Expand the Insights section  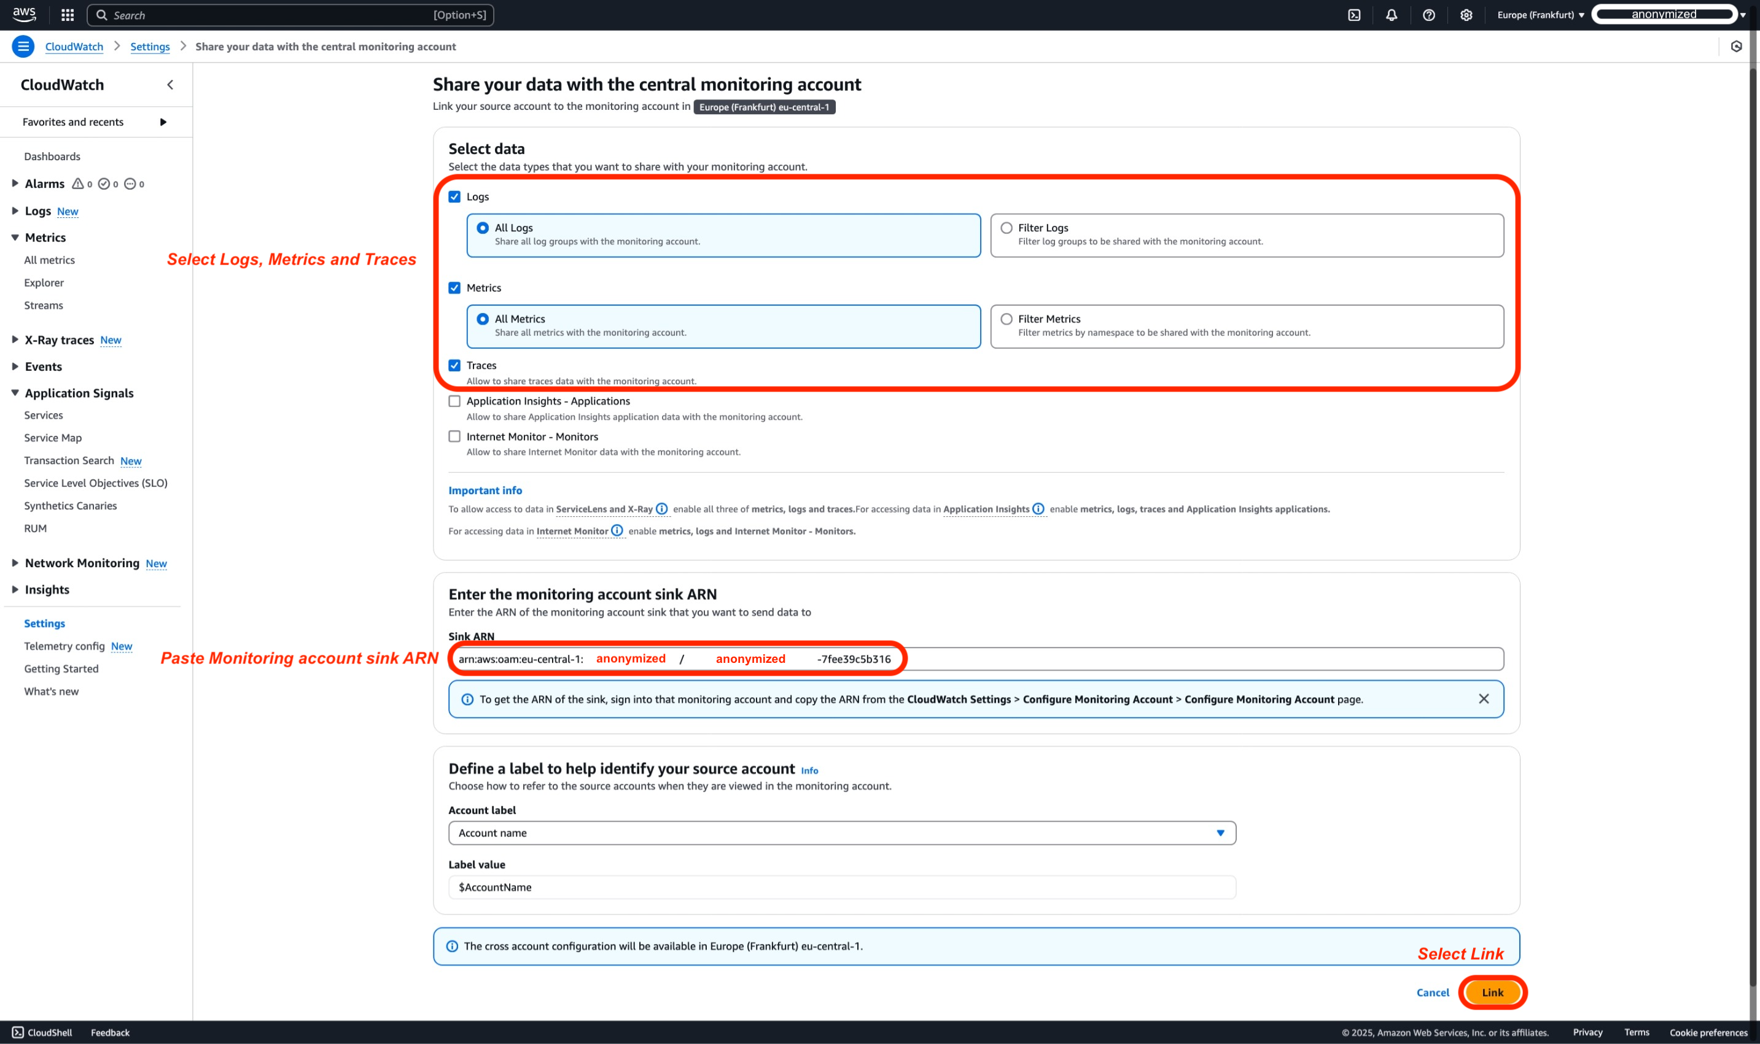(x=15, y=589)
